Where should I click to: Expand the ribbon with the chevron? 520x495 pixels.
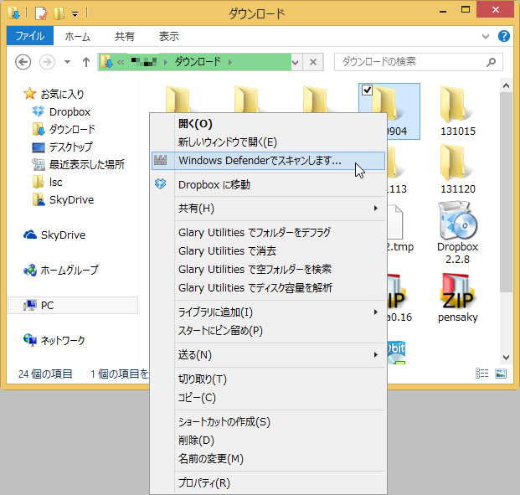click(x=486, y=36)
